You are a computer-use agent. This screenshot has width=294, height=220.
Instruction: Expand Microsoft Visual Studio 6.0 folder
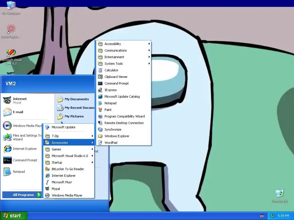[x=69, y=156]
